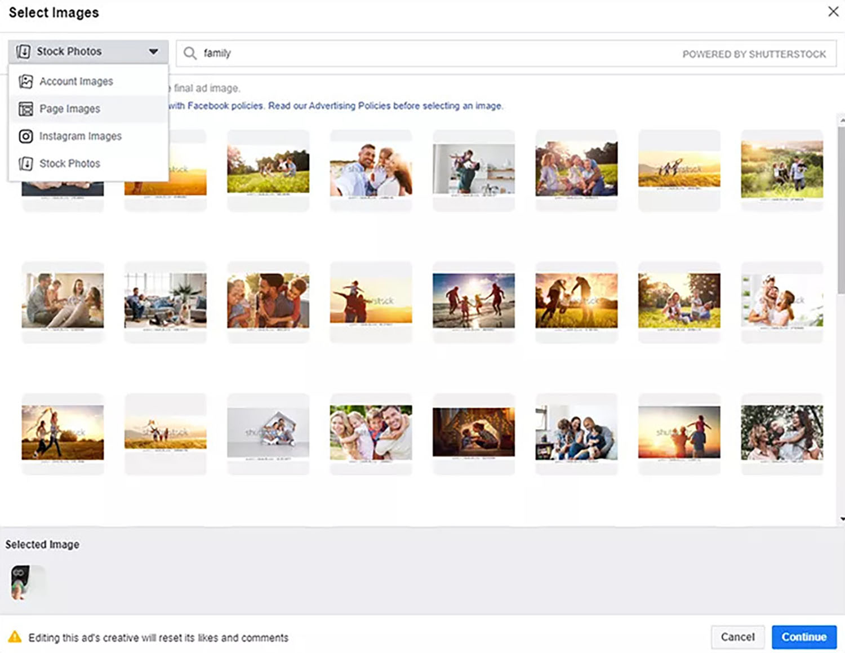Screen dimensions: 845x653
Task: Click the magnifying glass search icon
Action: (x=190, y=53)
